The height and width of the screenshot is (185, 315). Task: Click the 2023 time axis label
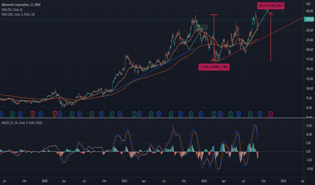pos(284,181)
